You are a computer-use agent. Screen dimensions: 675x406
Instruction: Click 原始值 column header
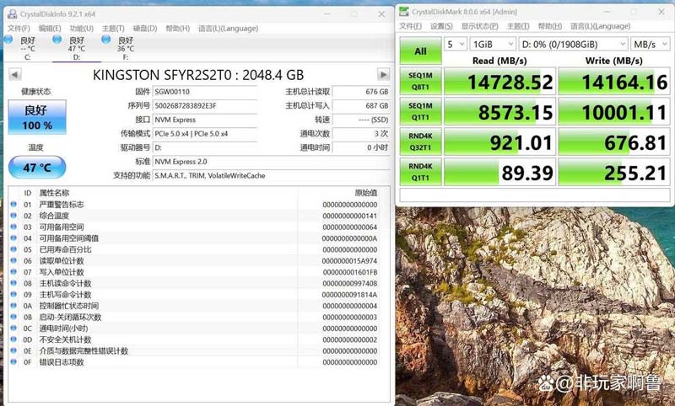pyautogui.click(x=366, y=193)
